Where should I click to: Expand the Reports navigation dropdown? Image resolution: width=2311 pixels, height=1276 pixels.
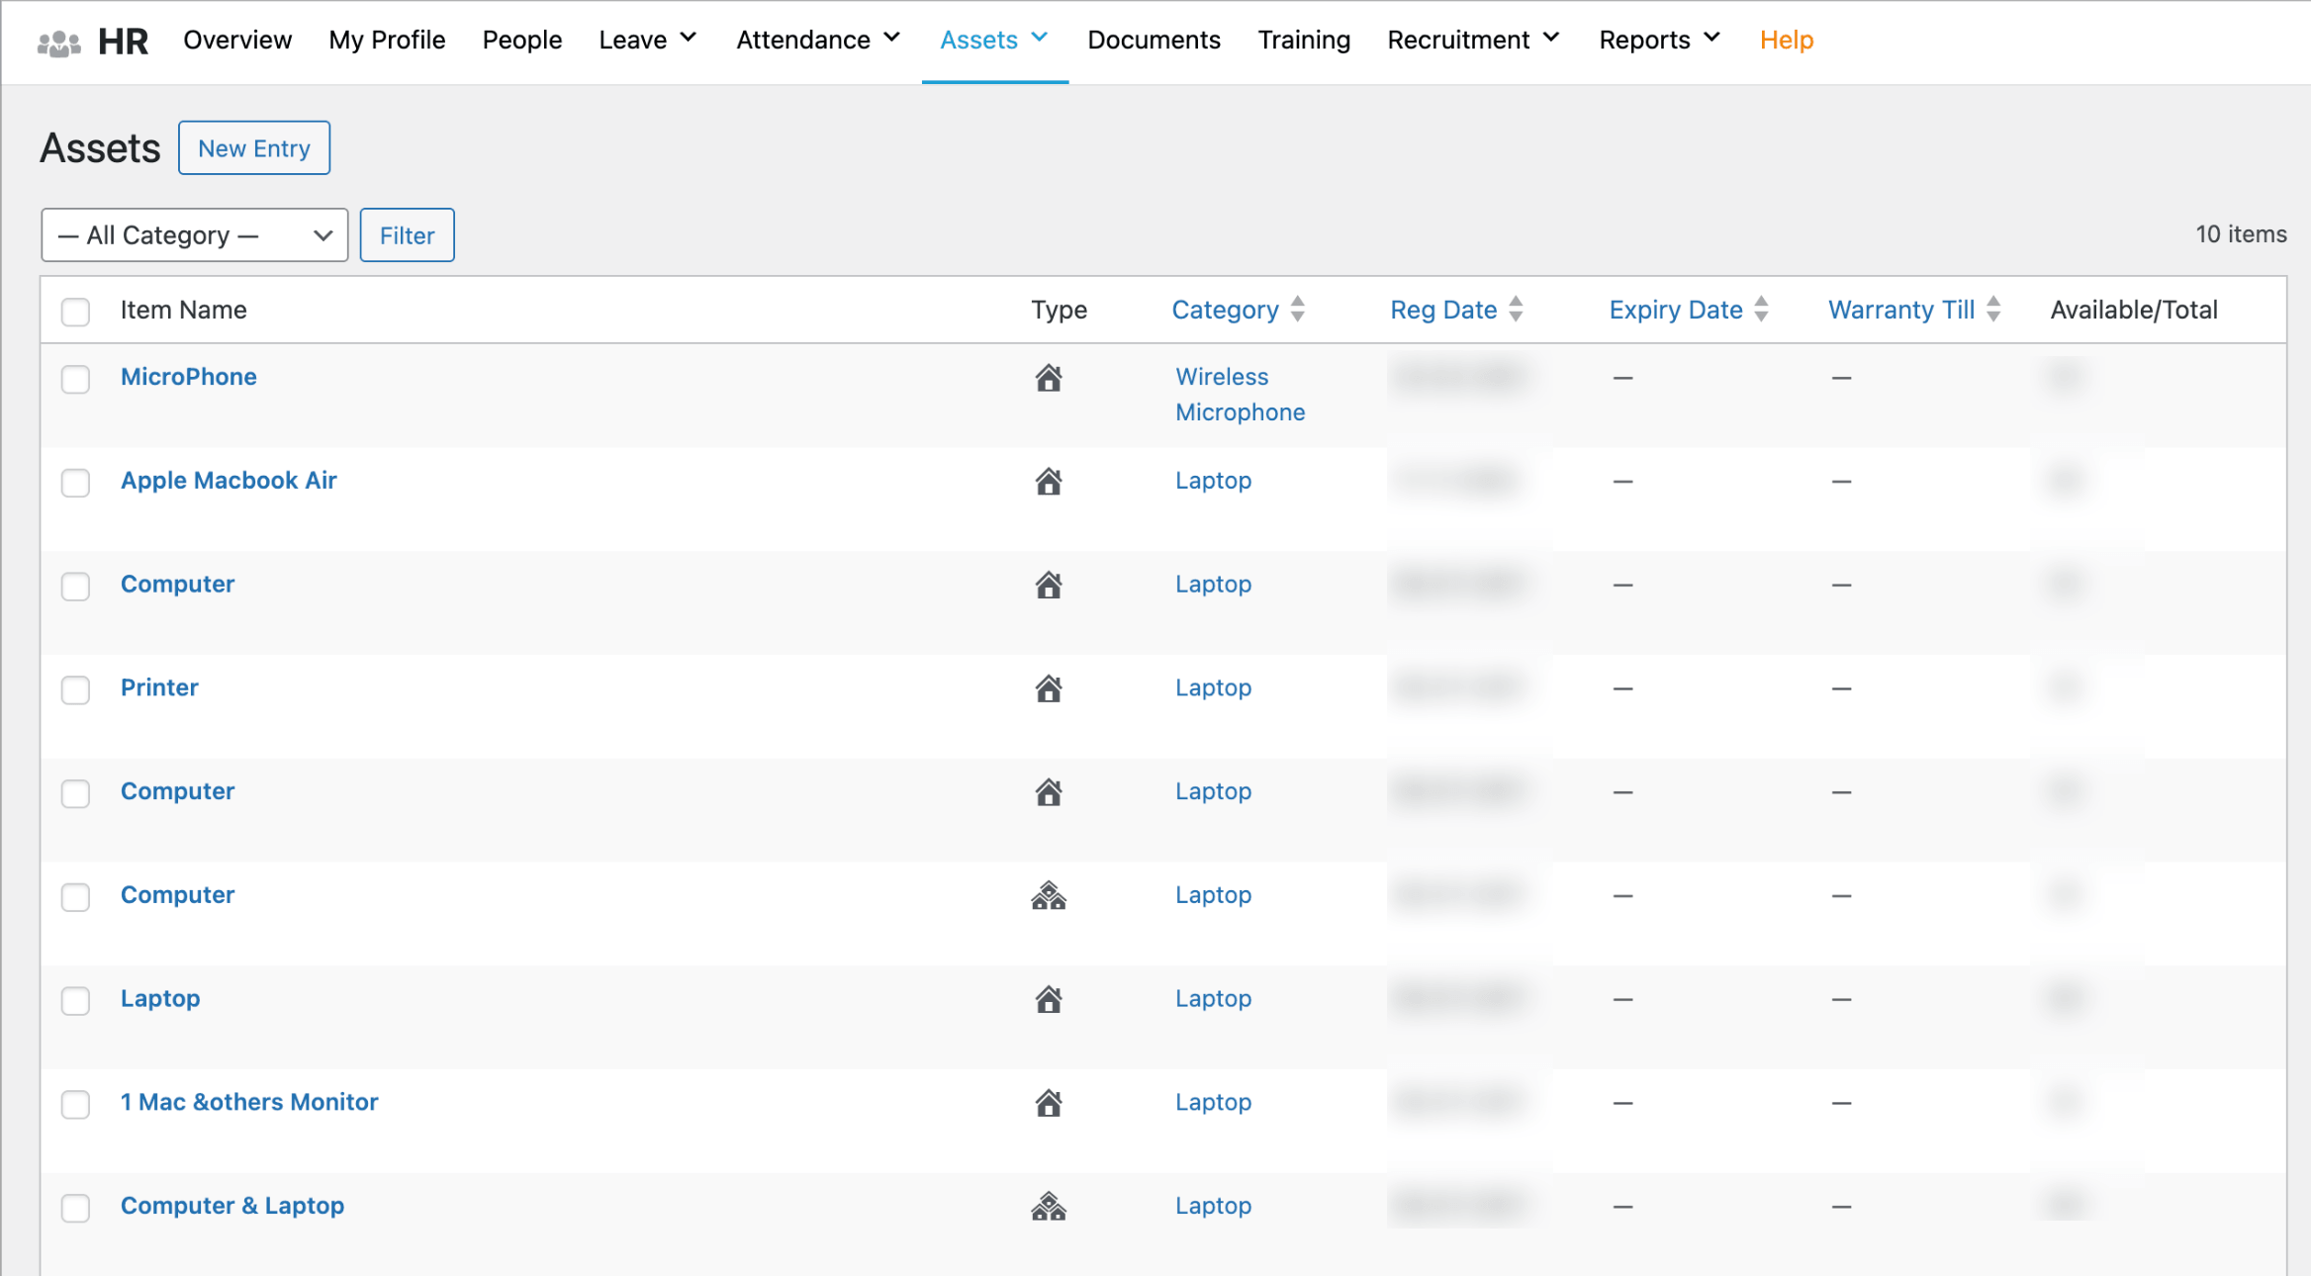(1660, 40)
